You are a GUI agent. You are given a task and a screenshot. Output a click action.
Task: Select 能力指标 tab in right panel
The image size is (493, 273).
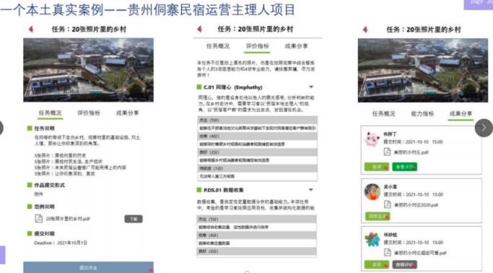point(422,113)
